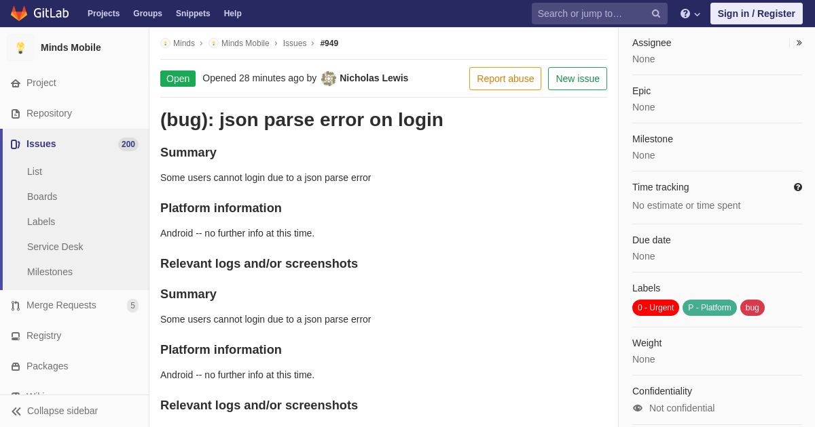Focus the Search or jump to field
815x427 pixels.
[x=600, y=14]
